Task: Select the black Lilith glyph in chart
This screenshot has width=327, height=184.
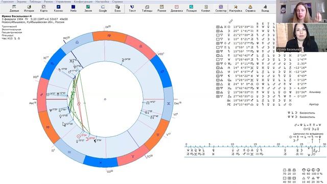Action: [95, 141]
